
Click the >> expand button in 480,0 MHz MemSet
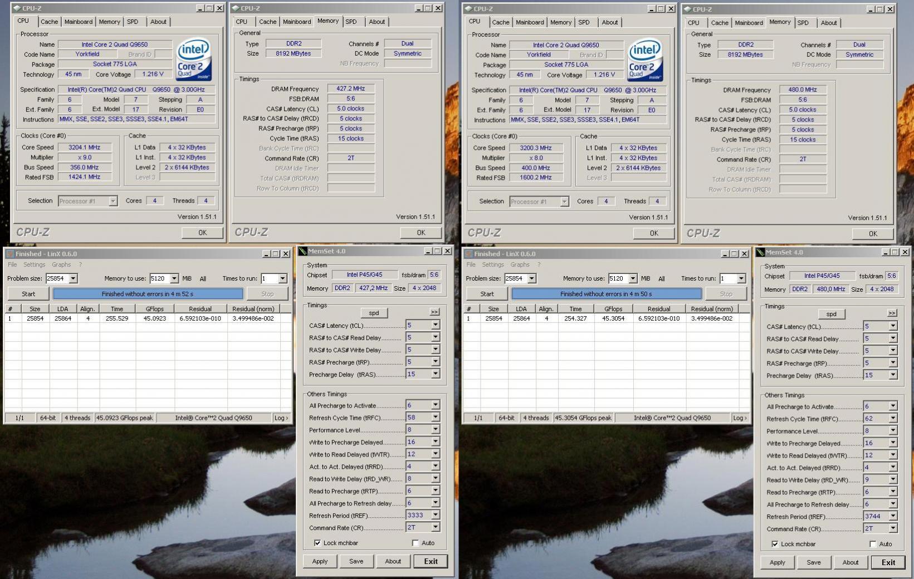(x=892, y=313)
